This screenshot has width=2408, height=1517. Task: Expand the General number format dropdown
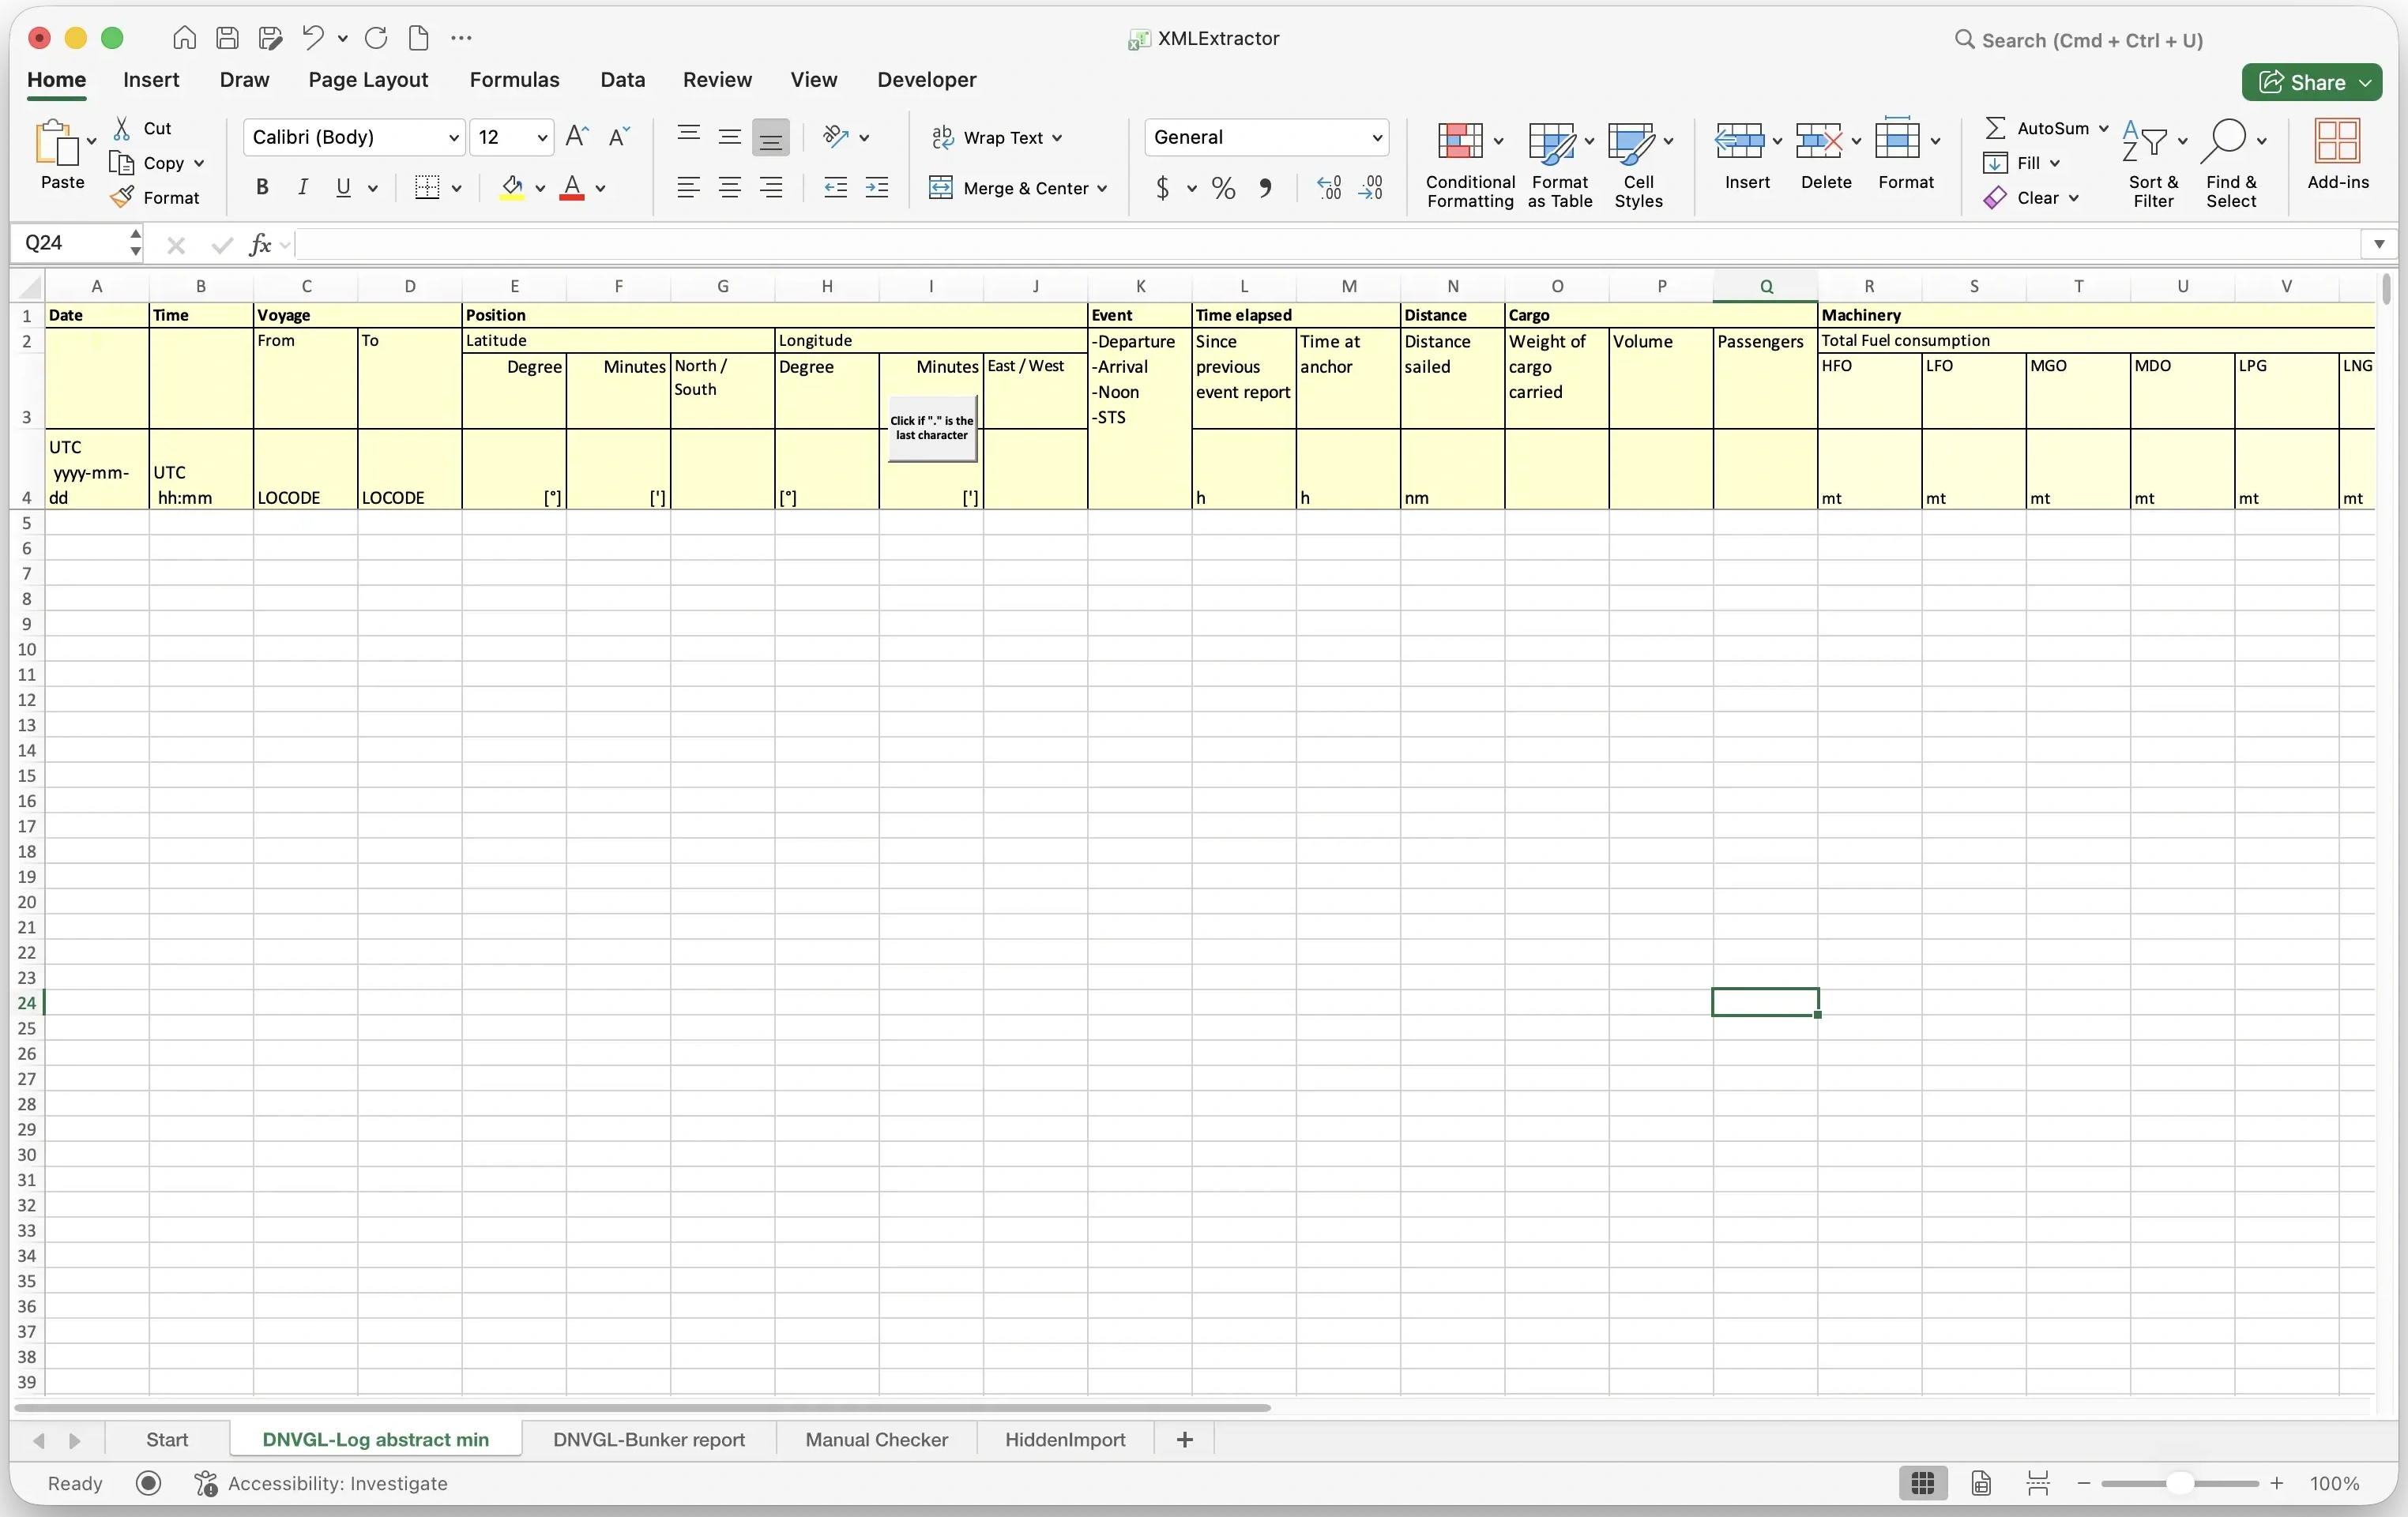pyautogui.click(x=1376, y=137)
